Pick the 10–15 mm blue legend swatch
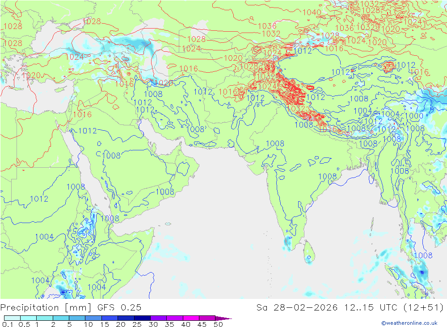This screenshot has height=327, width=447. [x=93, y=318]
